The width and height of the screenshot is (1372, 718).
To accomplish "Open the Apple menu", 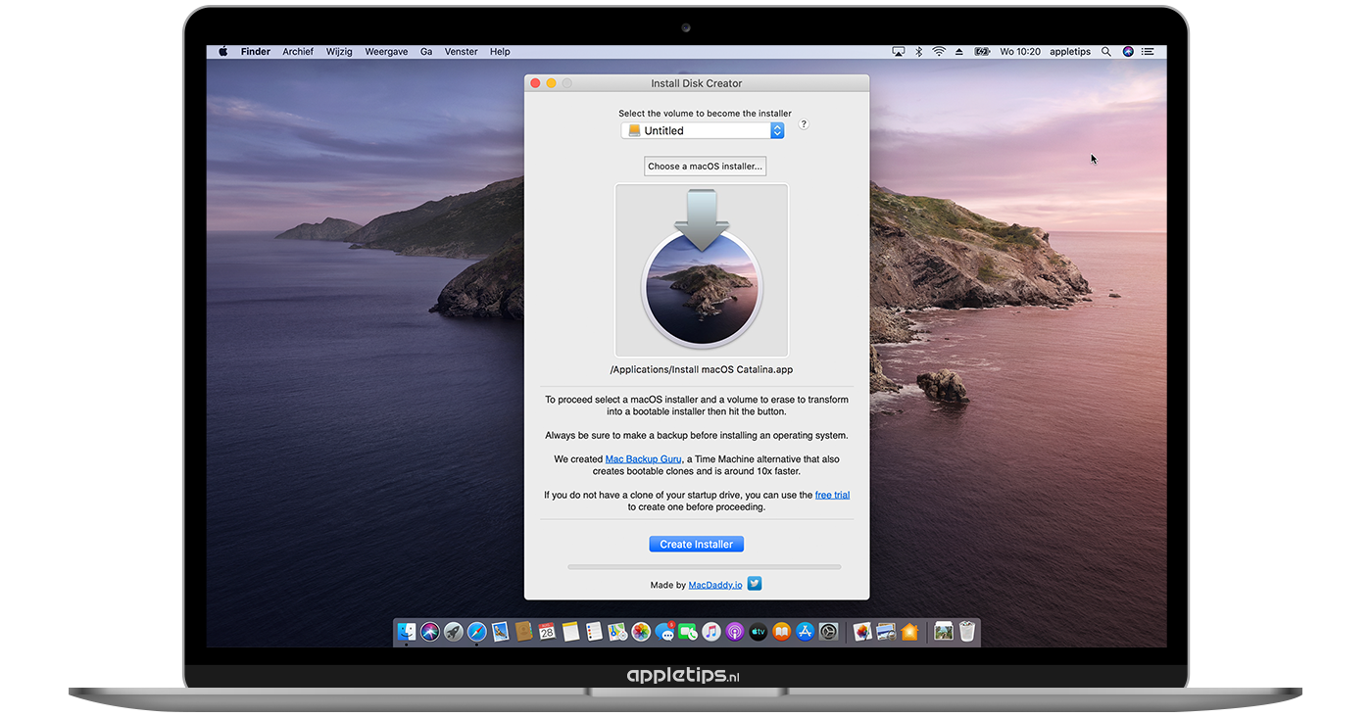I will click(x=222, y=52).
